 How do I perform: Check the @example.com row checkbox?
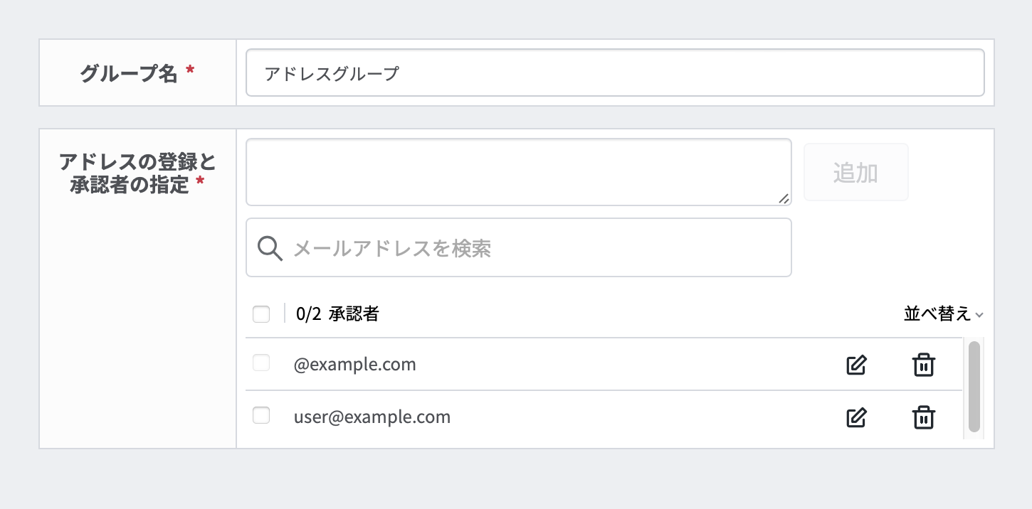[x=261, y=363]
